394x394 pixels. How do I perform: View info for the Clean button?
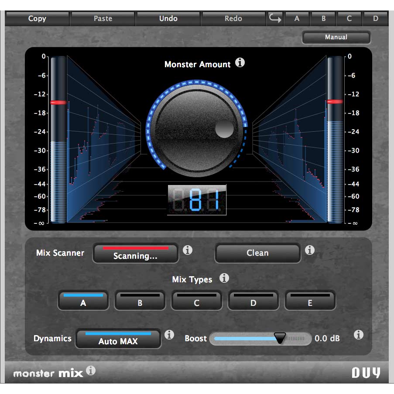[x=310, y=250]
